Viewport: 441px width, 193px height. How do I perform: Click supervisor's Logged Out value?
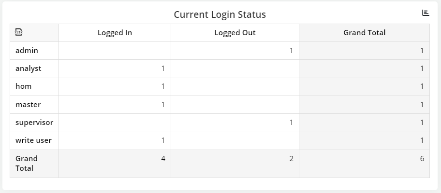291,123
